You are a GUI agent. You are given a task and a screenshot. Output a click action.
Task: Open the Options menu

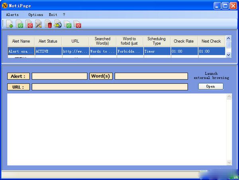click(x=36, y=15)
